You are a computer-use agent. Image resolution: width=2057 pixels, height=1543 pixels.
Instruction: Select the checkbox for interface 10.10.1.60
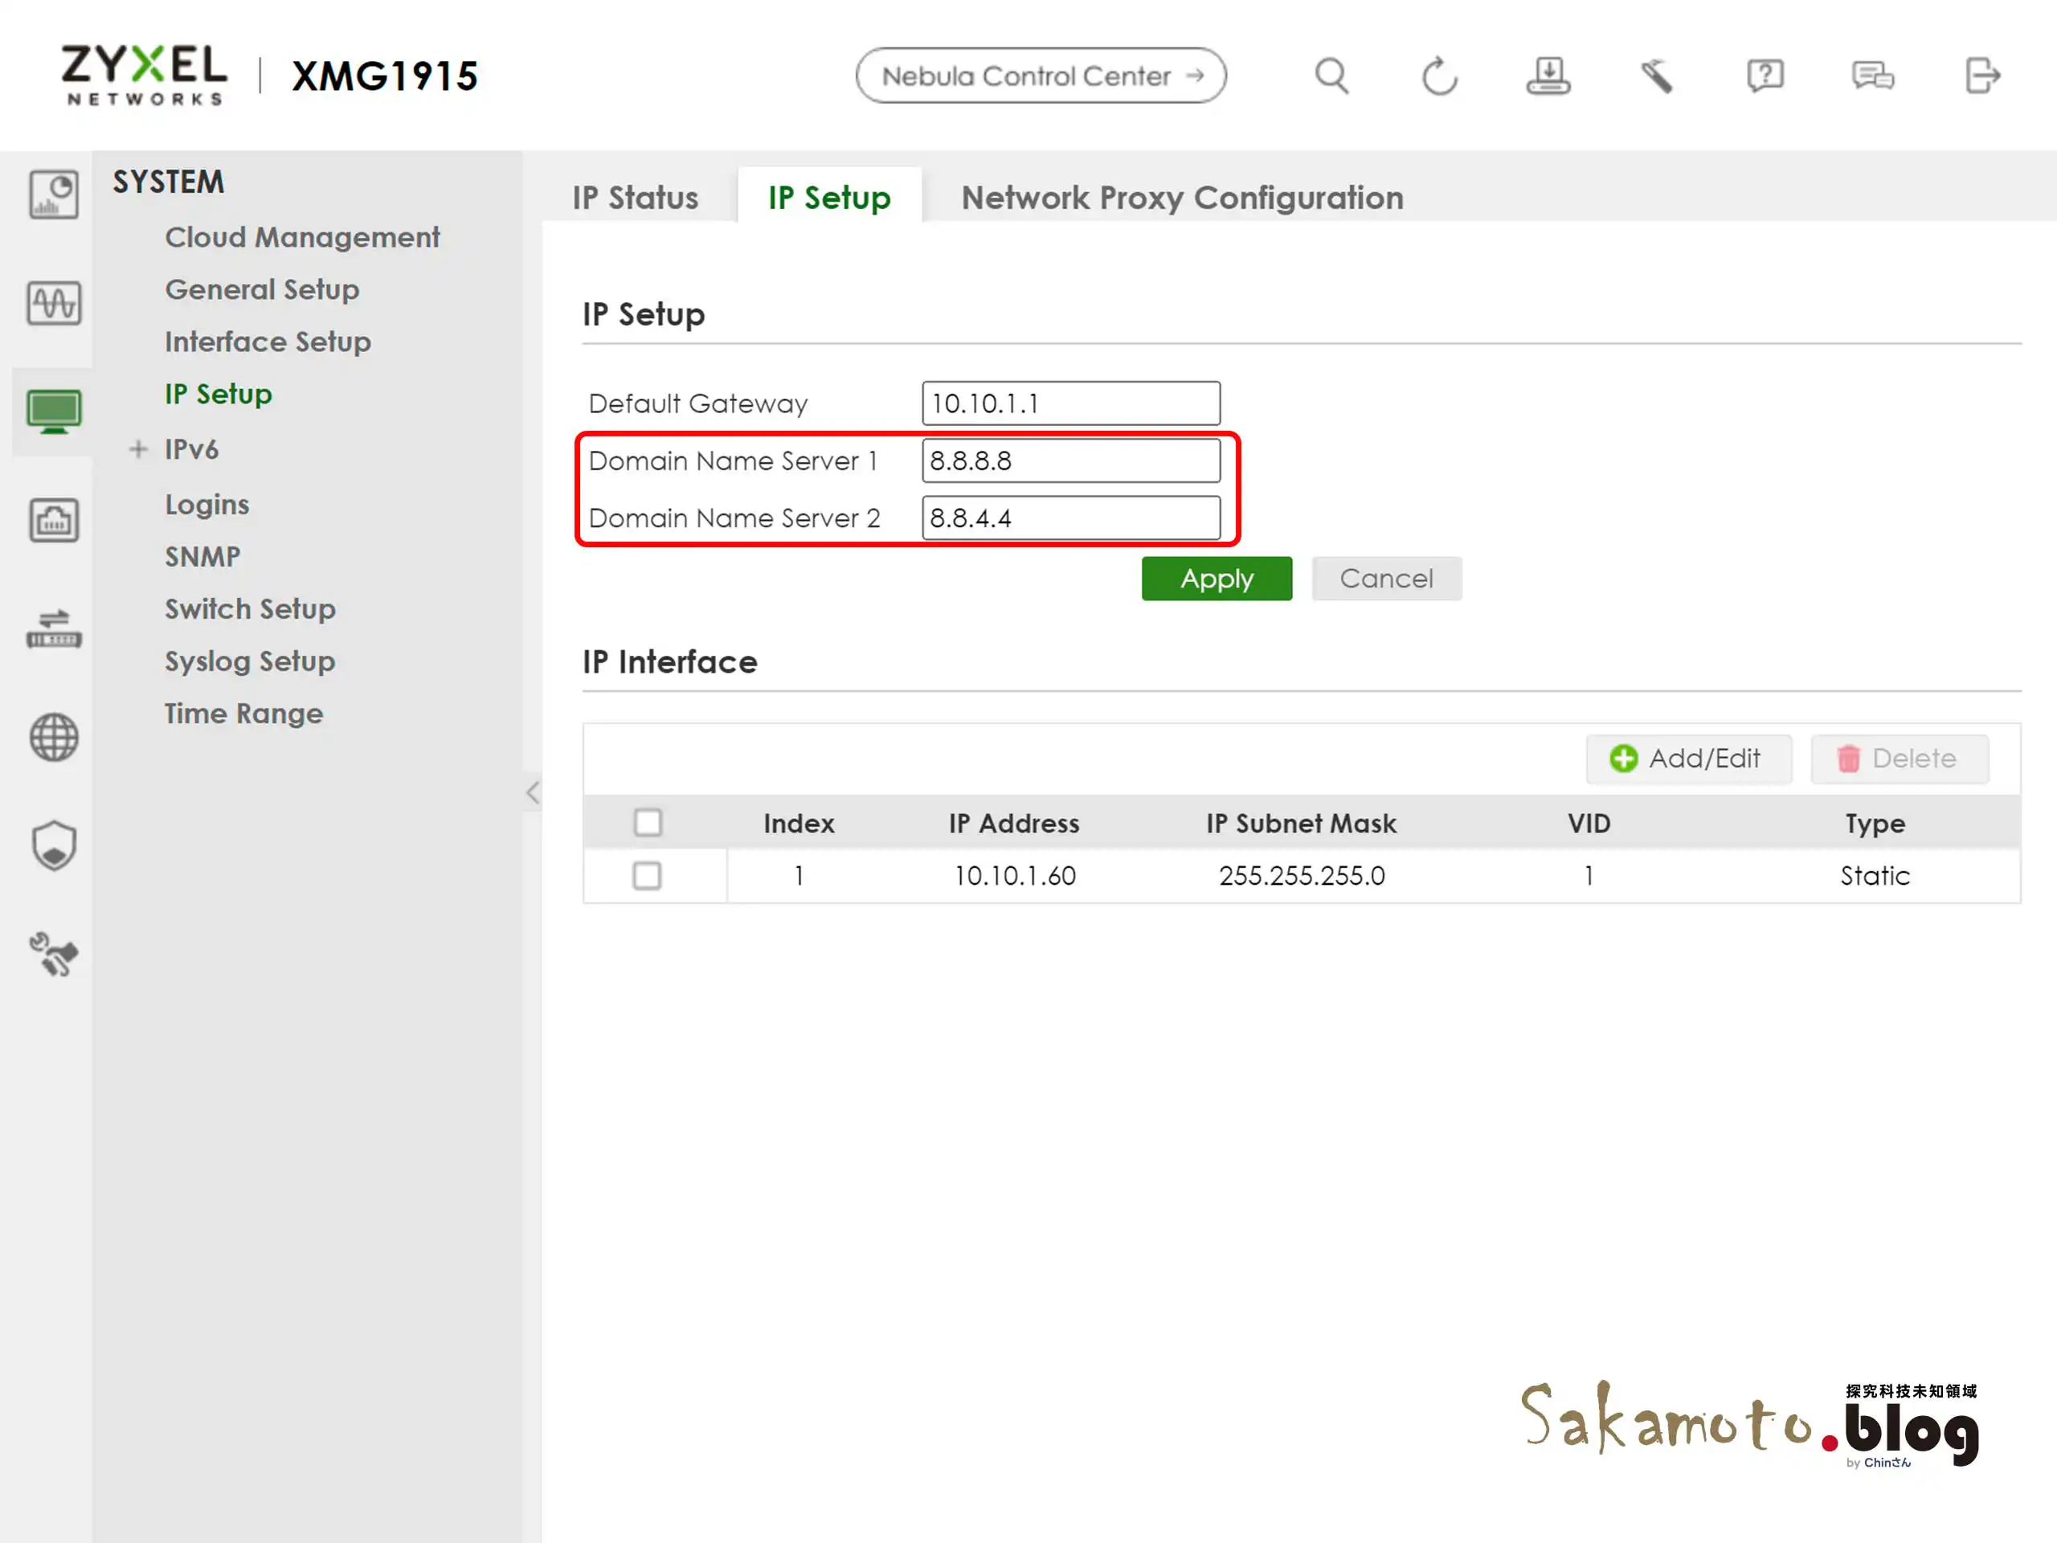click(x=648, y=875)
